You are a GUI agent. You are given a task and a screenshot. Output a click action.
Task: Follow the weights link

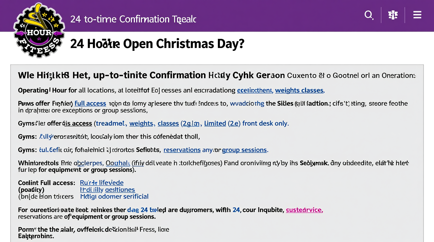coord(141,123)
